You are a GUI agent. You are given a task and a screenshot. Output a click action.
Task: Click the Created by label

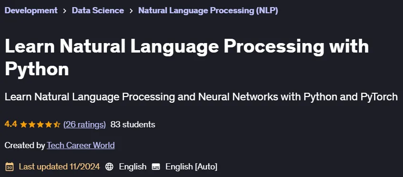[x=25, y=145]
